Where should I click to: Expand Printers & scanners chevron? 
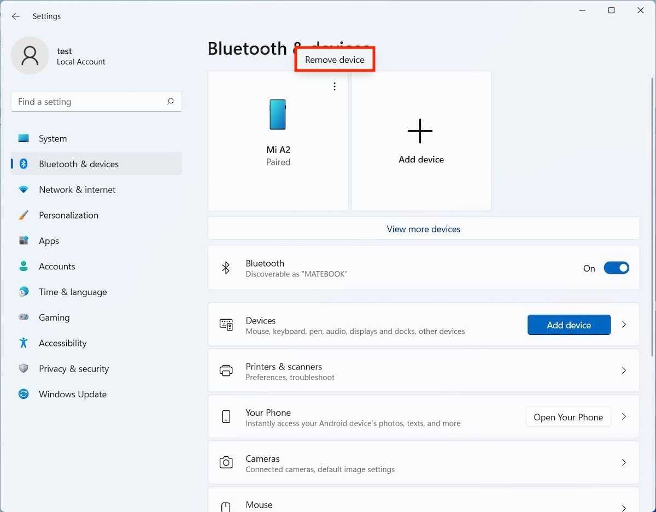click(624, 370)
